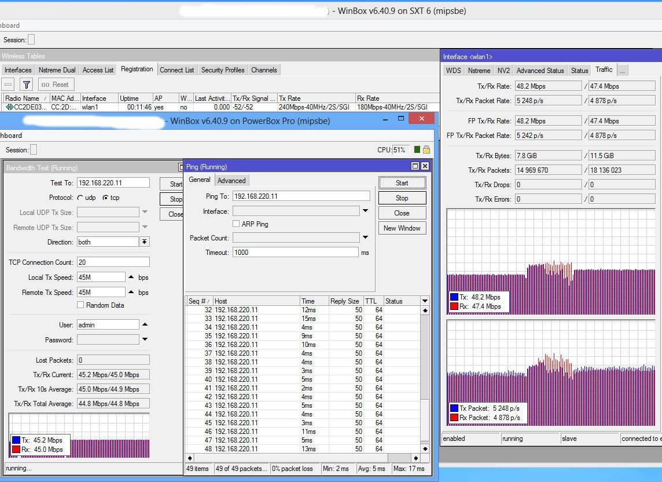Click the ping list scroll right arrow
The height and width of the screenshot is (482, 662).
pyautogui.click(x=416, y=458)
